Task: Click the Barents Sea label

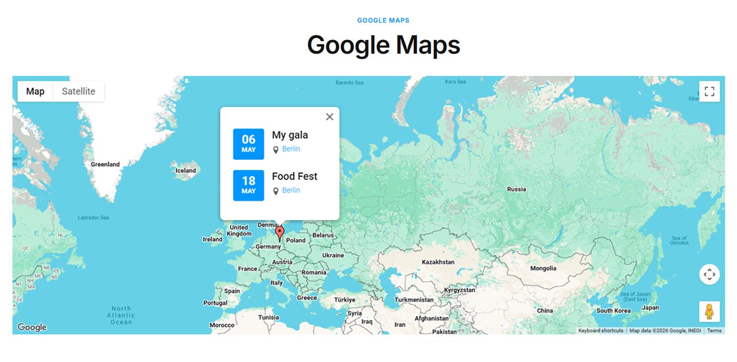Action: pyautogui.click(x=350, y=83)
